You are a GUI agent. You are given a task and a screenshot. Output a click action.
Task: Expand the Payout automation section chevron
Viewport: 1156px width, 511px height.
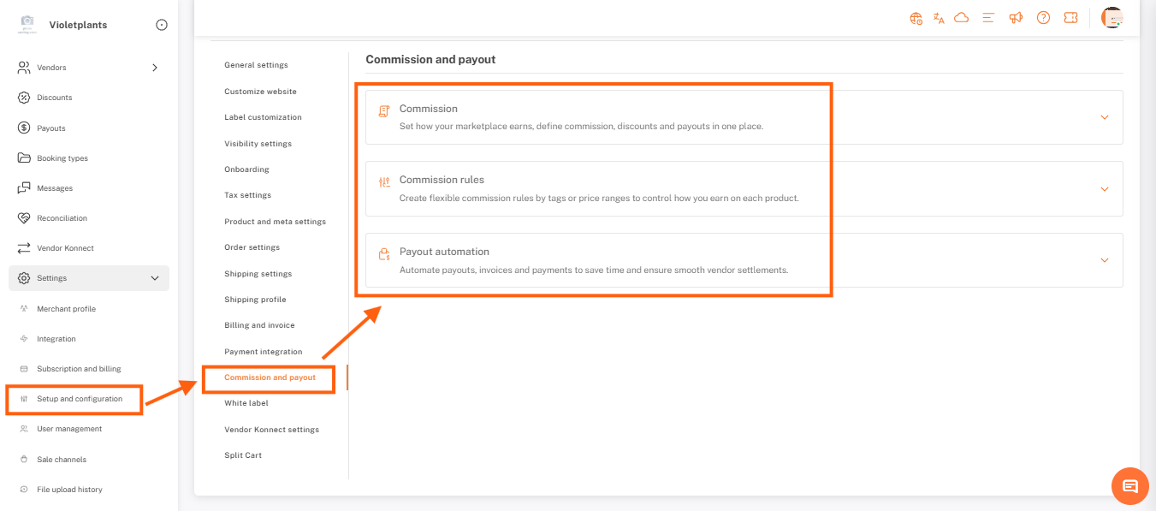click(1105, 260)
